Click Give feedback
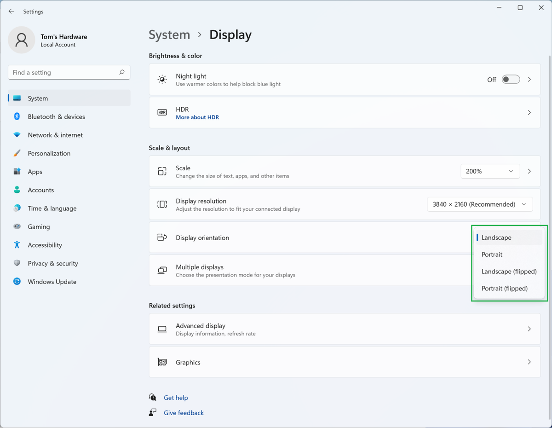Viewport: 552px width, 428px height. pyautogui.click(x=184, y=412)
